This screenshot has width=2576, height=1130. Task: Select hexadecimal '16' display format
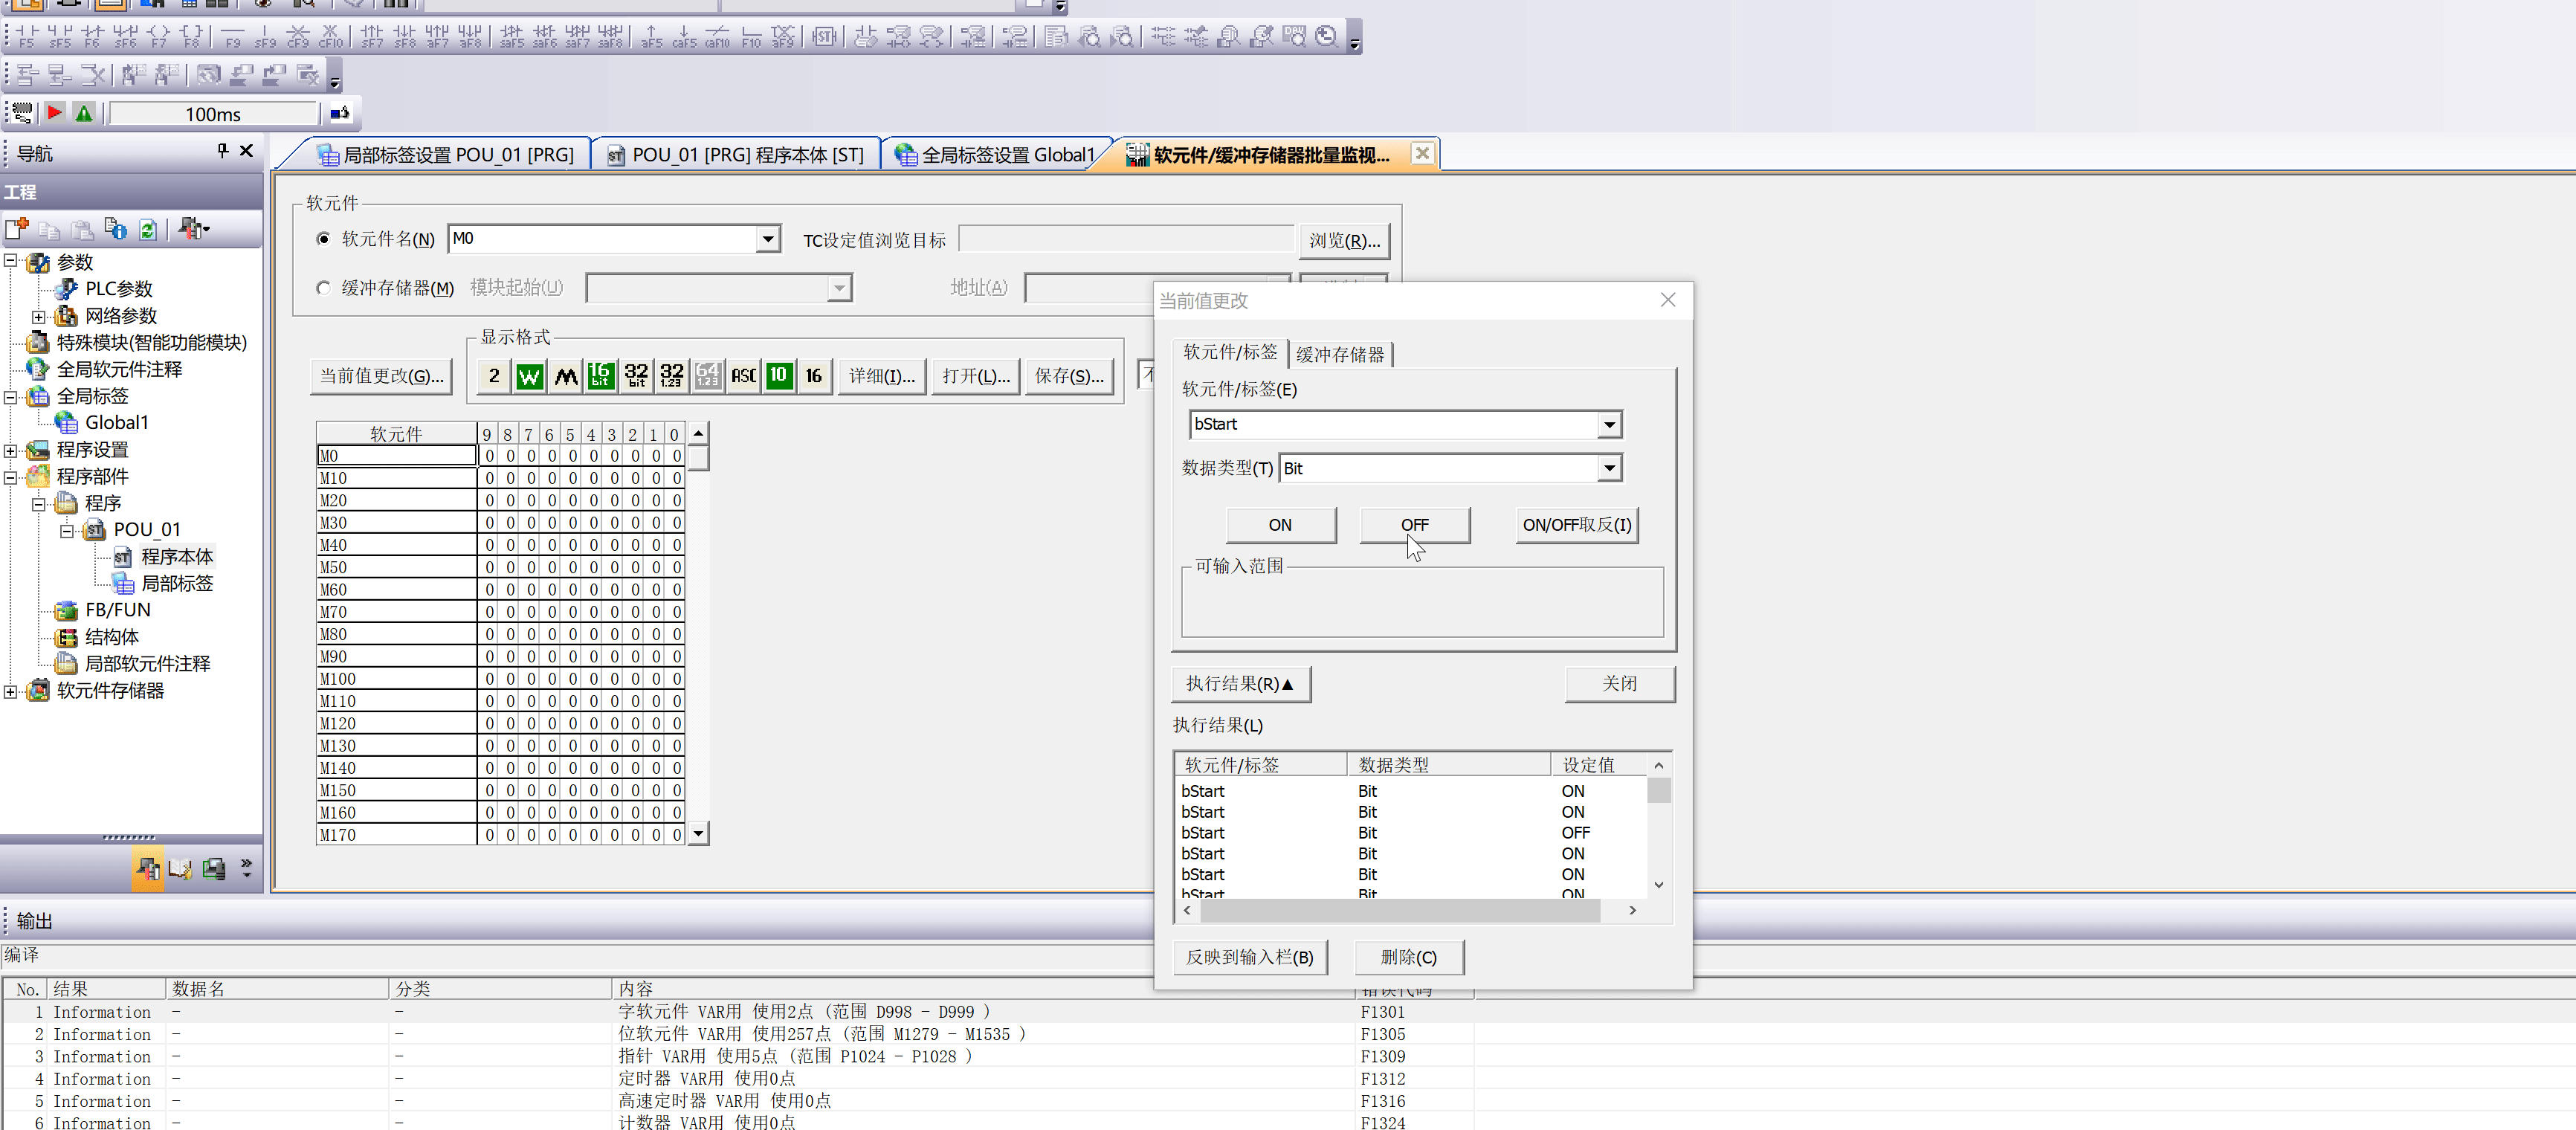tap(814, 376)
